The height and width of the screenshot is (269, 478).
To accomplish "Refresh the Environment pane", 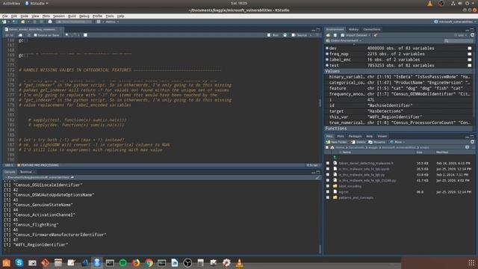I will click(x=472, y=35).
